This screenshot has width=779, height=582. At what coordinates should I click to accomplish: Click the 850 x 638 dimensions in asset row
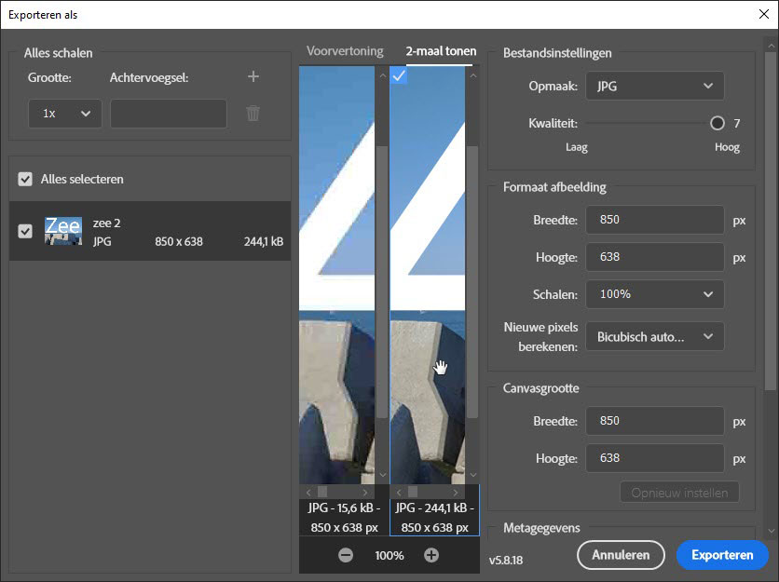tap(179, 242)
